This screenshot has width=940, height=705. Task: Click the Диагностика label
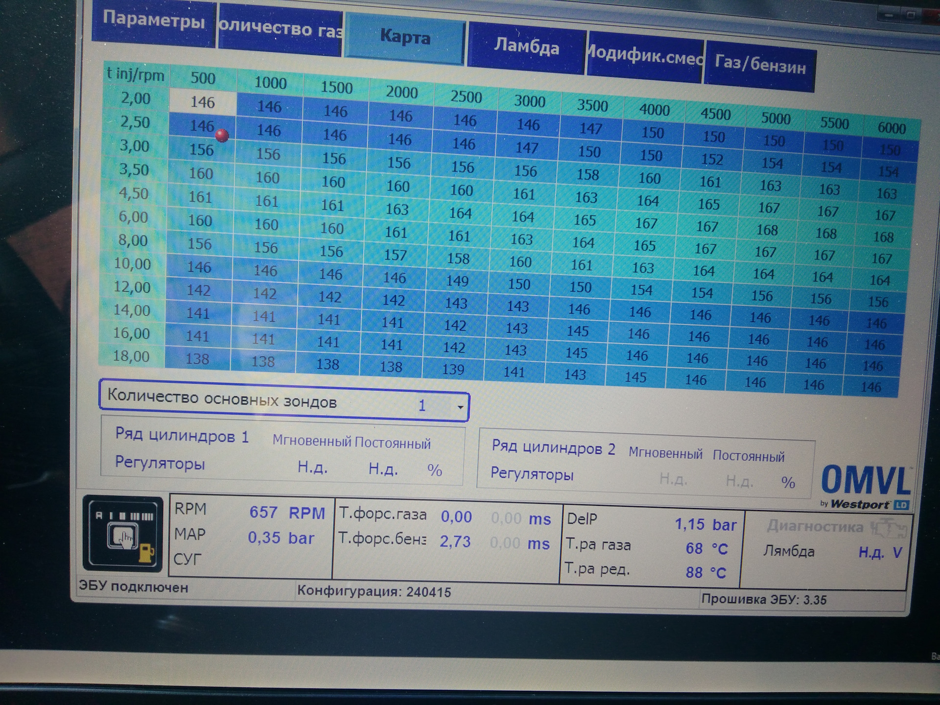(x=815, y=526)
